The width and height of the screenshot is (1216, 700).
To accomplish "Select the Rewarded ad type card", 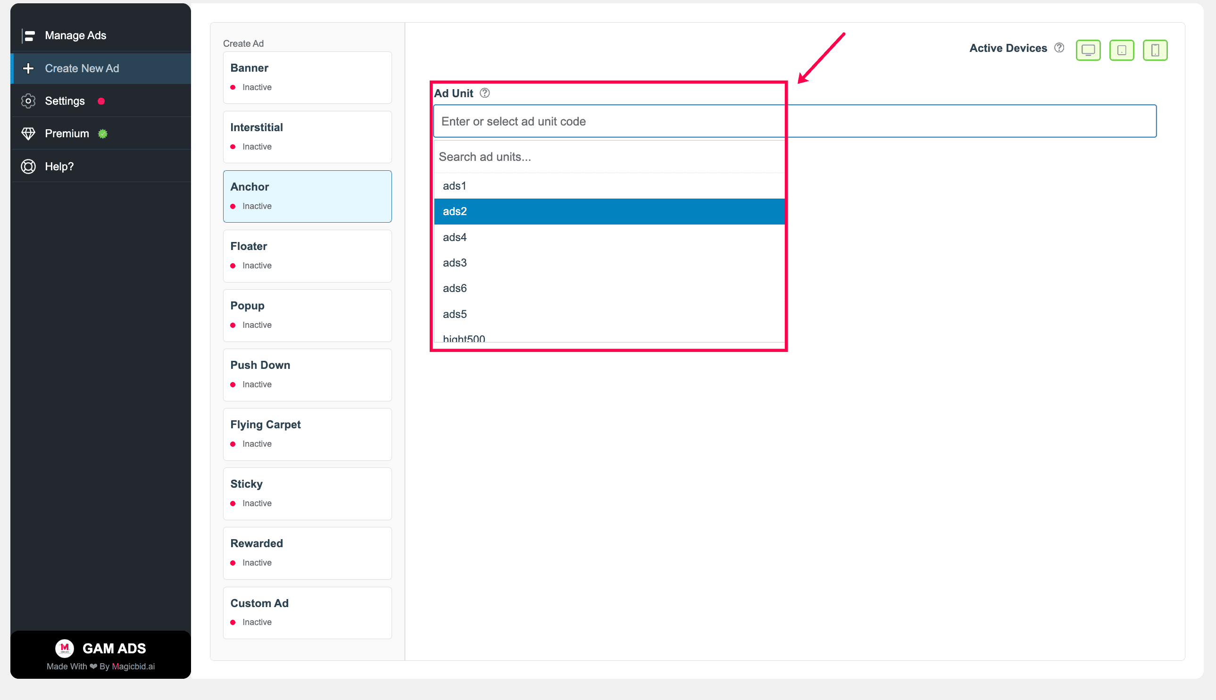I will [307, 553].
